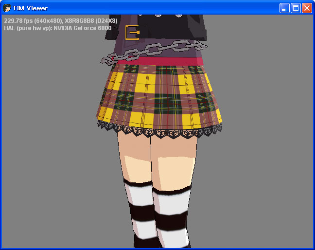Click the TIM Viewer application icon in title bar
Screen dimensions: 315x250
click(7, 8)
